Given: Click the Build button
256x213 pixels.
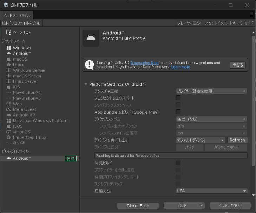Looking at the screenshot, I should pos(182,206).
